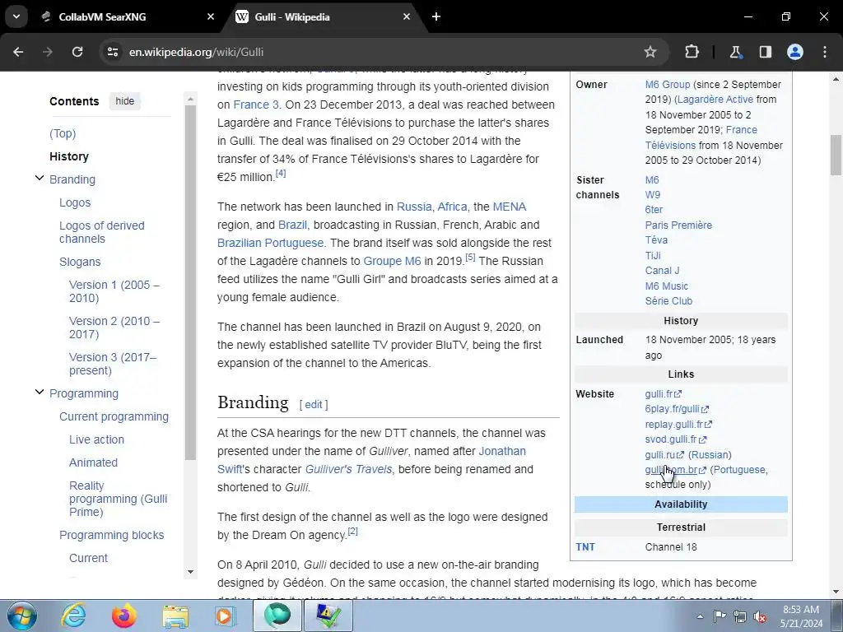Open the MENA link
This screenshot has width=843, height=632.
[x=509, y=207]
